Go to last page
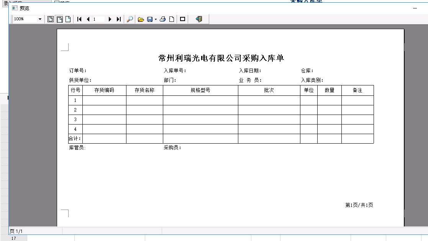The image size is (428, 241). click(x=118, y=19)
